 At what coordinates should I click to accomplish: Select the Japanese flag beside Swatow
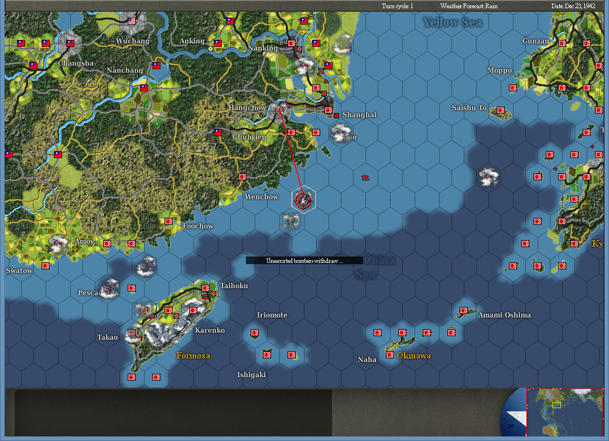[x=46, y=266]
